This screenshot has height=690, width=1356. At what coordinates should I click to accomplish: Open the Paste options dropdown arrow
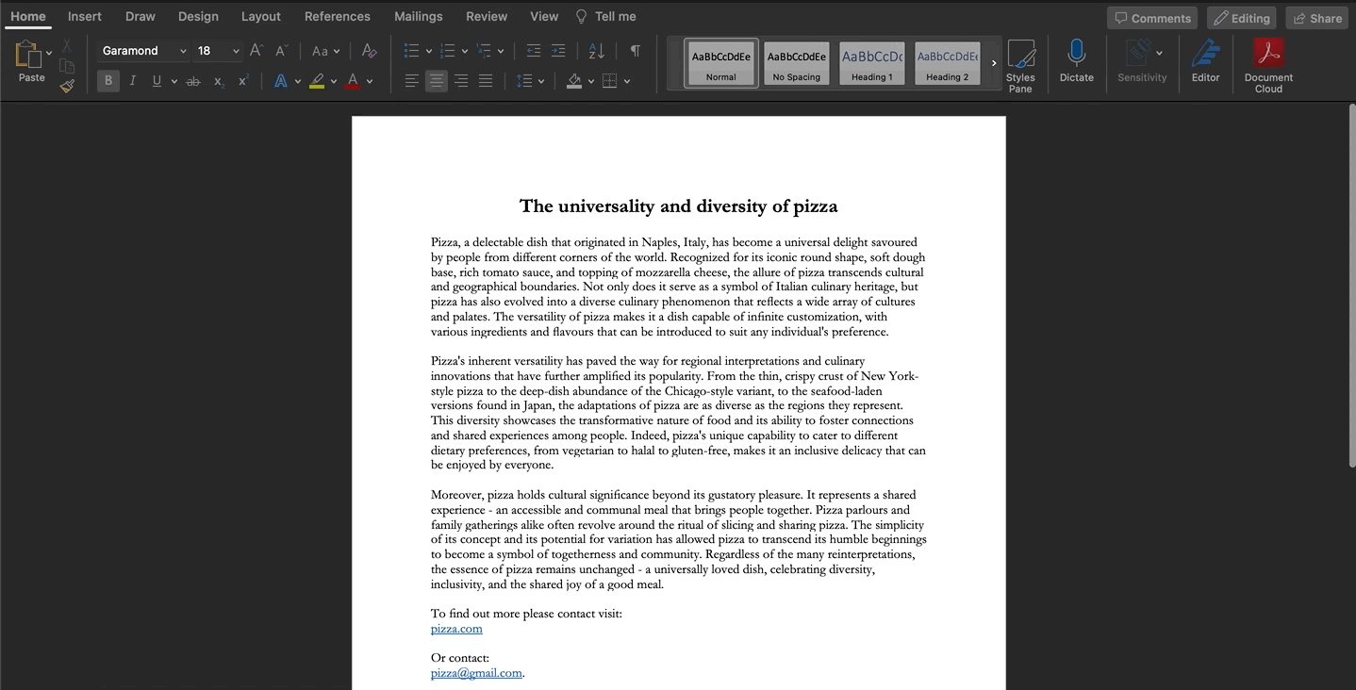point(49,54)
